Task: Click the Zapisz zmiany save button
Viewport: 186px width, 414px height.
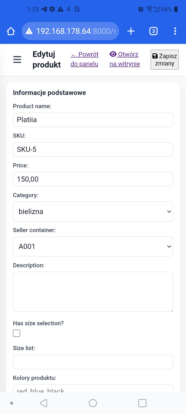Action: tap(165, 60)
